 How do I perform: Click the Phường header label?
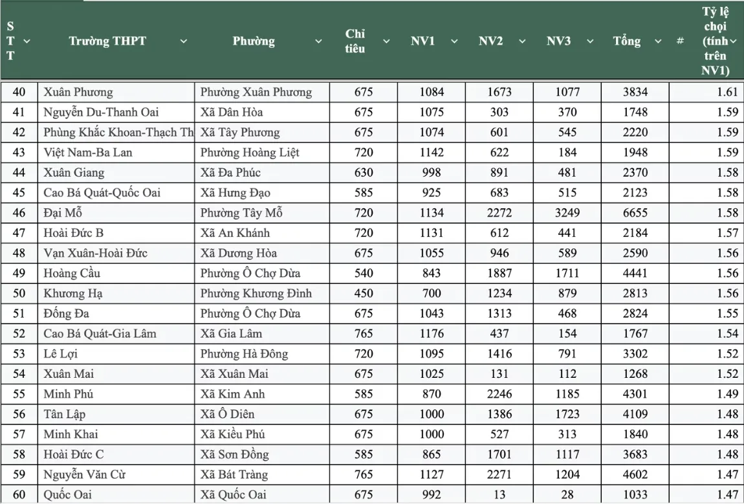click(x=254, y=41)
